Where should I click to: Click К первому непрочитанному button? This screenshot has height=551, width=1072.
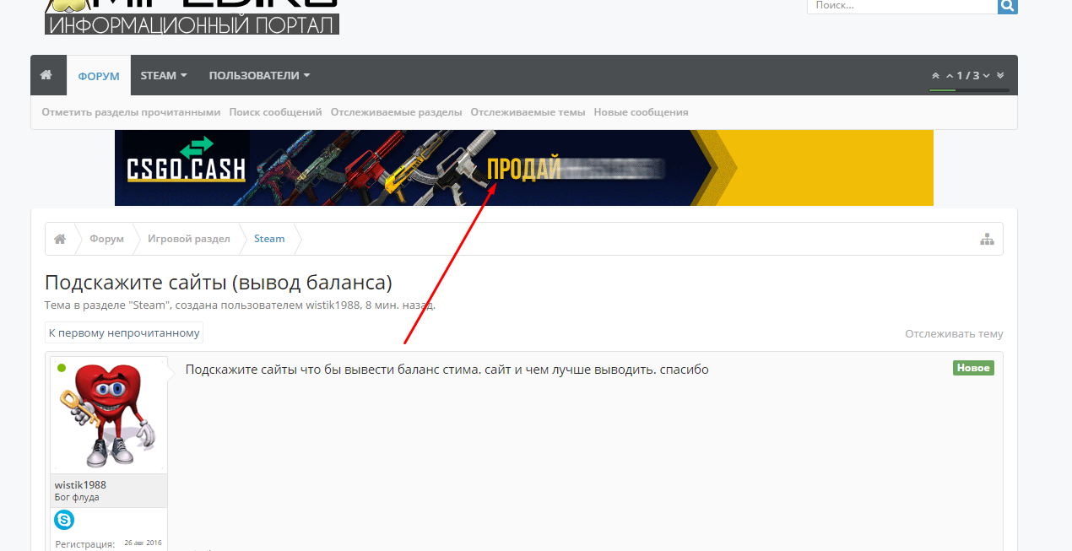[124, 333]
